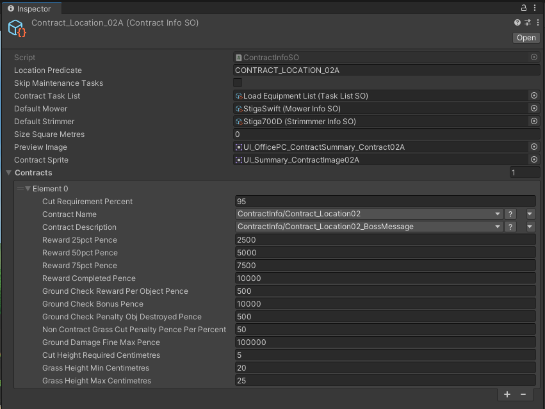Click the Cut Requirement Percent field
The height and width of the screenshot is (409, 545).
[x=385, y=202]
